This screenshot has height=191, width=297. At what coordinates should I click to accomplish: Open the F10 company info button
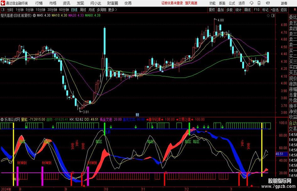tap(256, 10)
